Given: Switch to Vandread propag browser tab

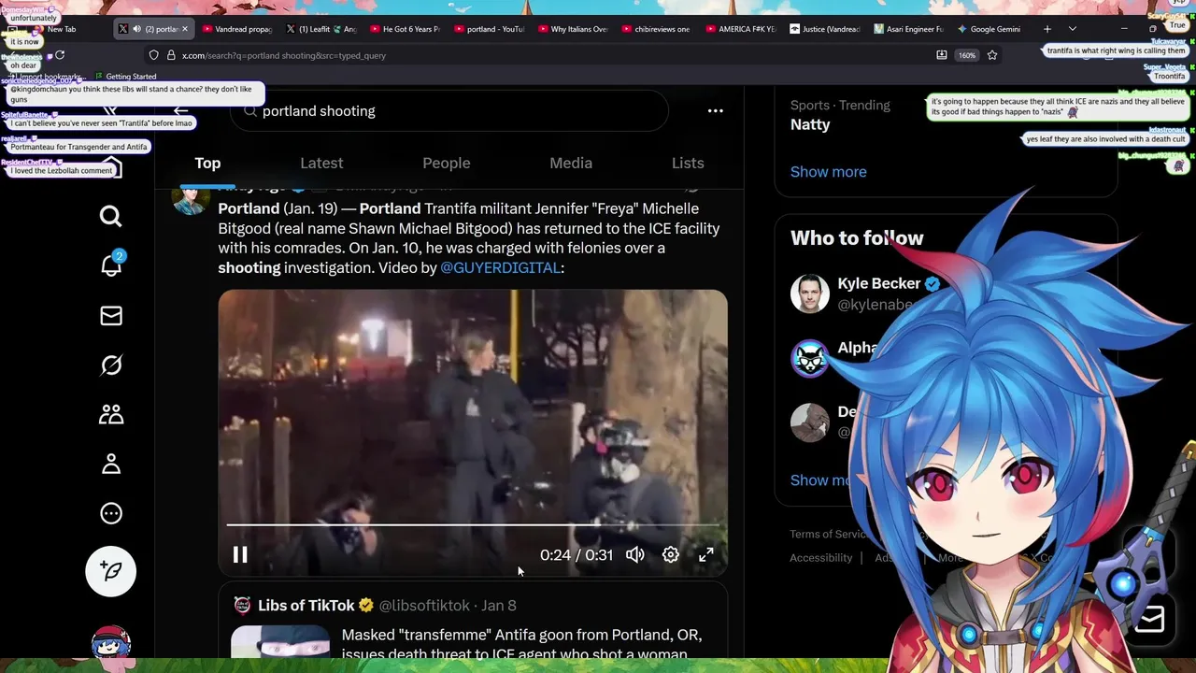Looking at the screenshot, I should tap(237, 29).
